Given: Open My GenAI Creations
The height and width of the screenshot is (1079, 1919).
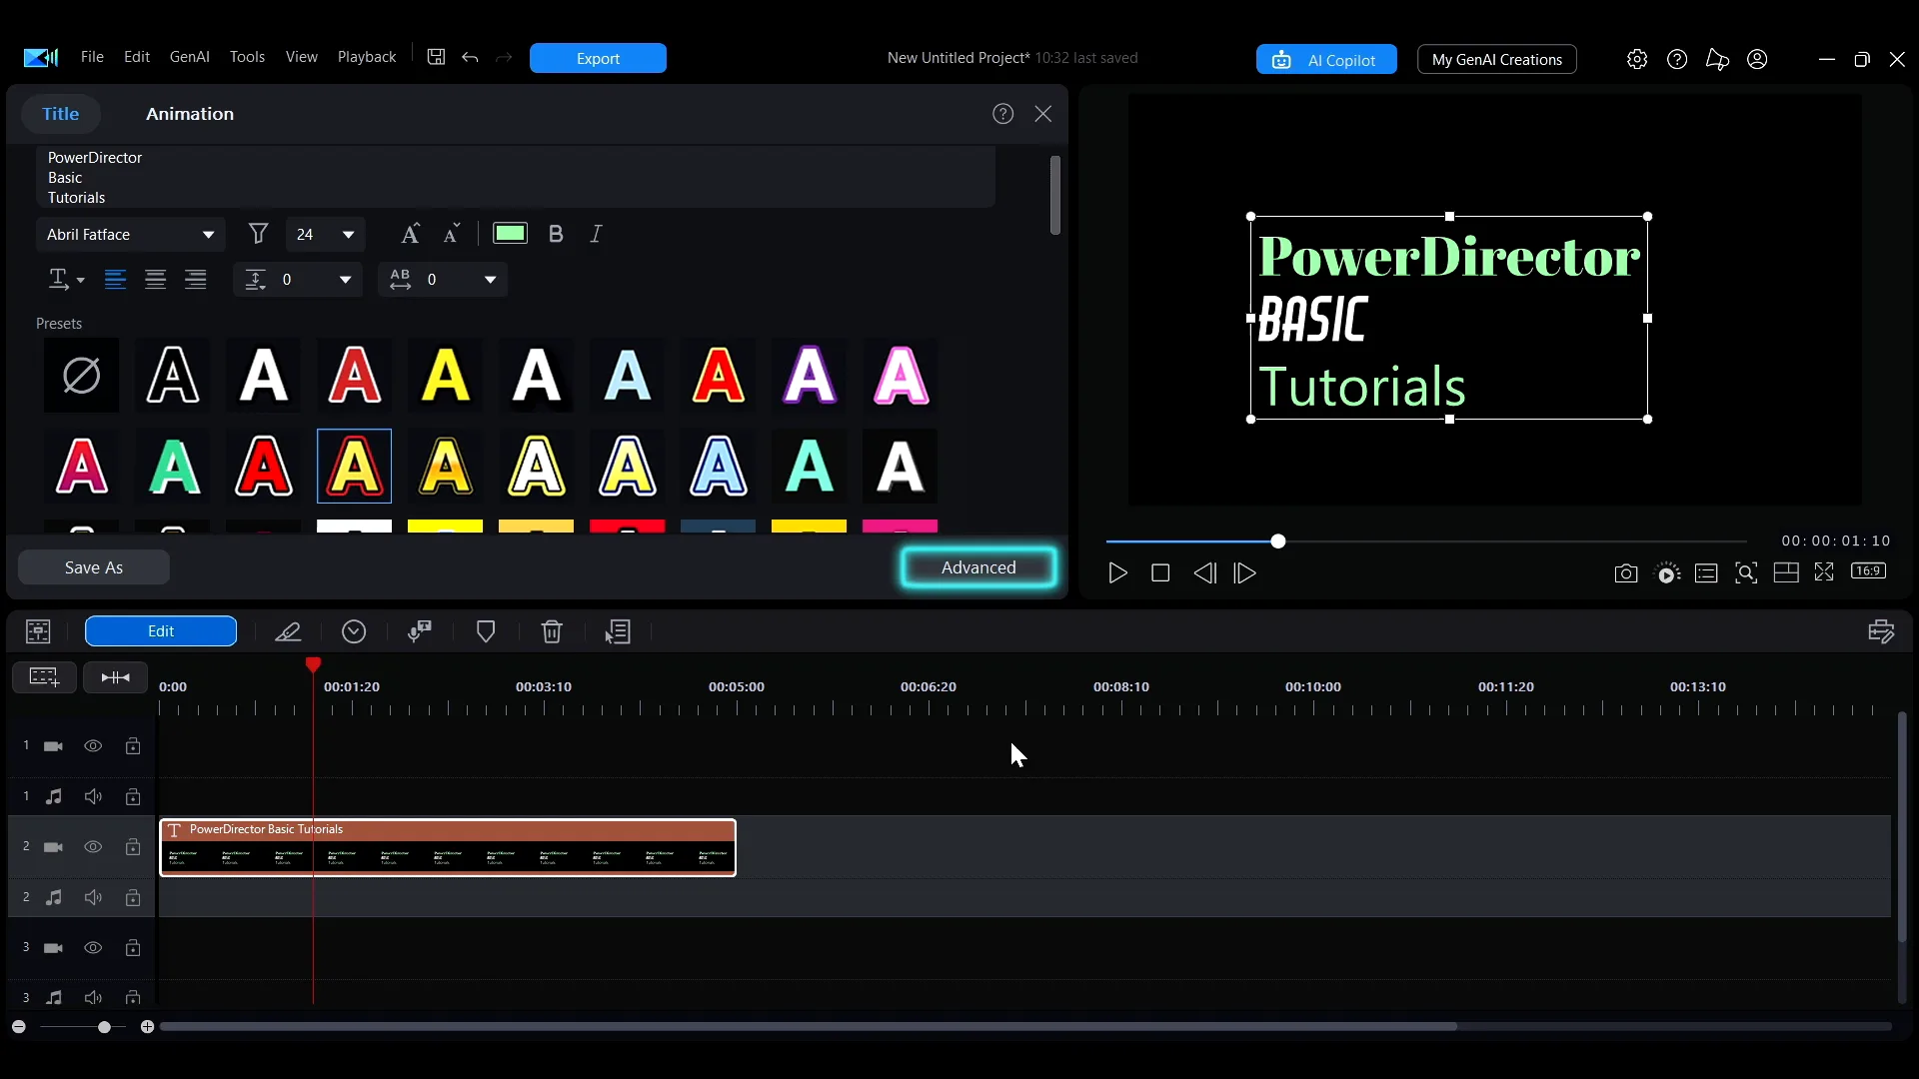Looking at the screenshot, I should (x=1497, y=60).
